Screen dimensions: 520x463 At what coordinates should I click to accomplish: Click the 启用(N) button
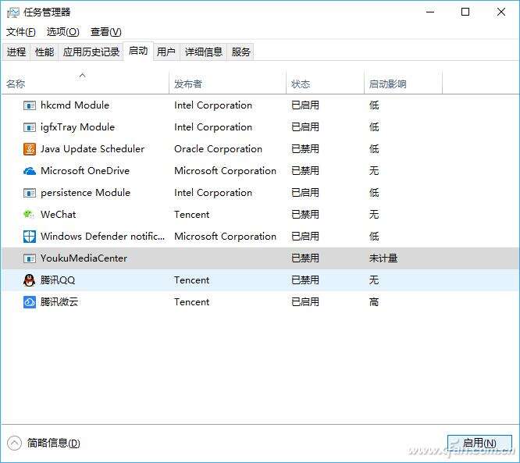pos(479,443)
